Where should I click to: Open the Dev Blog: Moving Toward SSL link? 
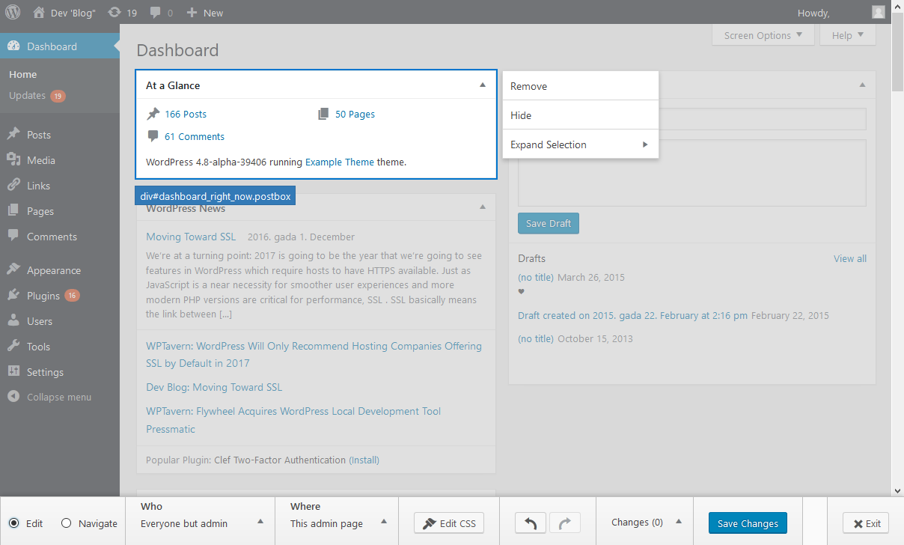pos(214,387)
